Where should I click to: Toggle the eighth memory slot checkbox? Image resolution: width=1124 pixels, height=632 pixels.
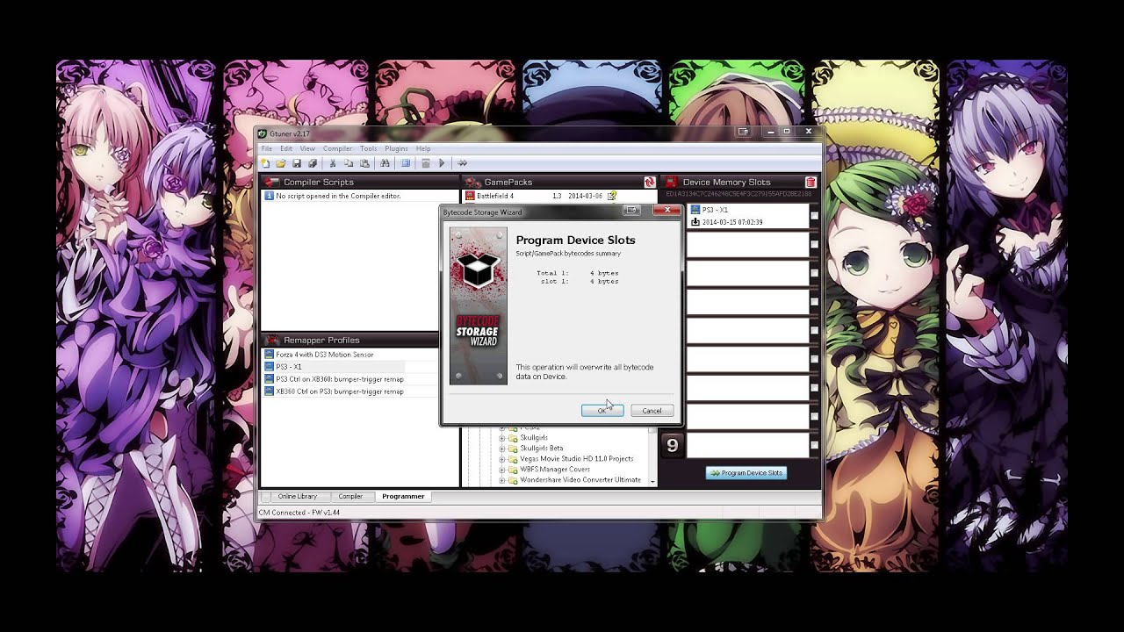[x=814, y=416]
